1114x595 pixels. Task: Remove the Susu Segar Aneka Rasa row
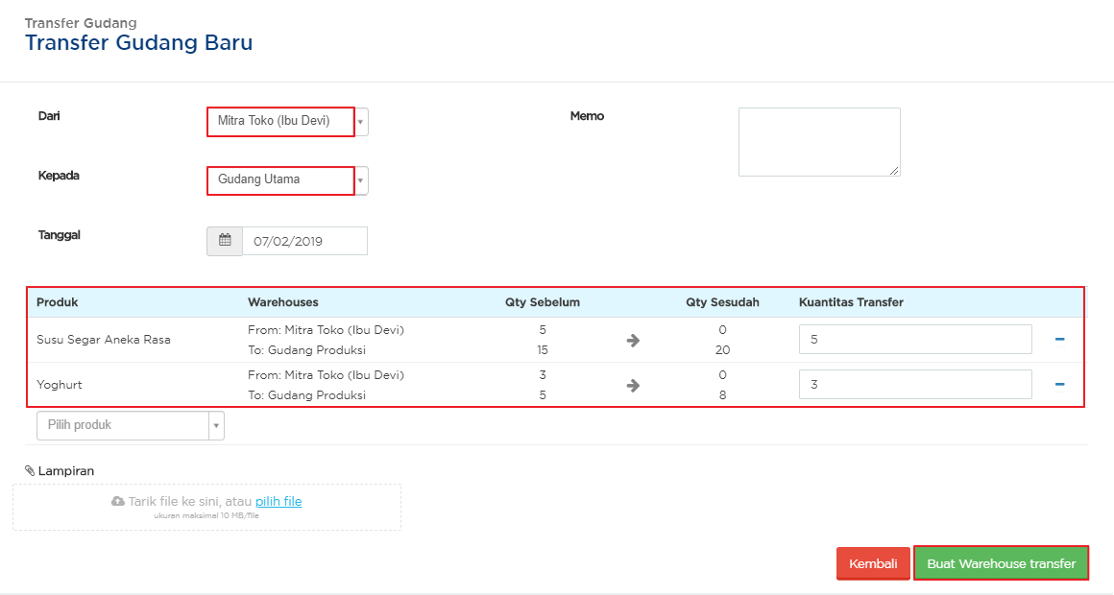(1059, 340)
